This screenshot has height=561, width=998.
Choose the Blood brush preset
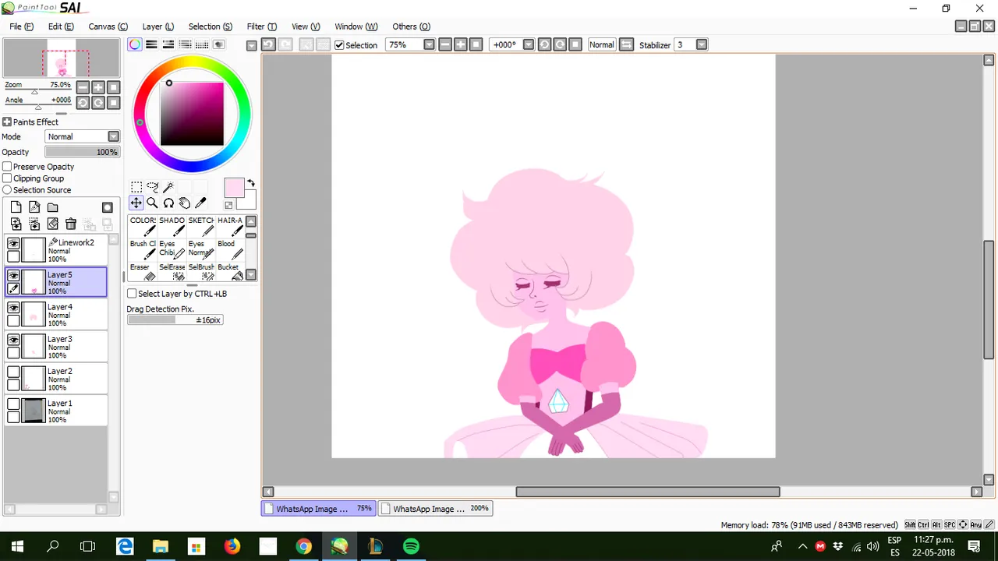[x=230, y=249]
